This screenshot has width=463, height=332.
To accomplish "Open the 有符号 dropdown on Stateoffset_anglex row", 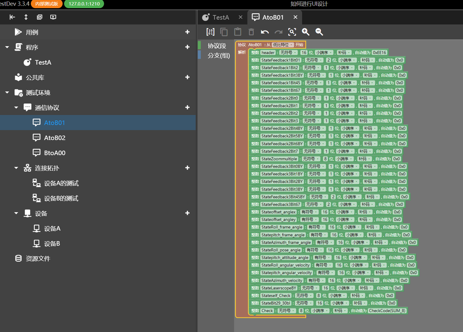I will [x=309, y=212].
